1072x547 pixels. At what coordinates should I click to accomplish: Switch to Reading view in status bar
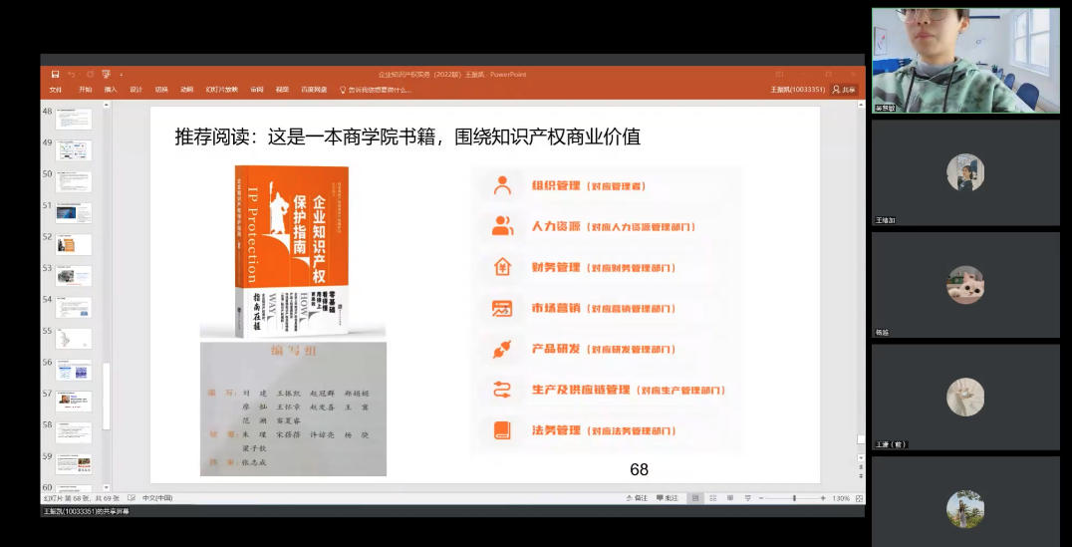(729, 498)
